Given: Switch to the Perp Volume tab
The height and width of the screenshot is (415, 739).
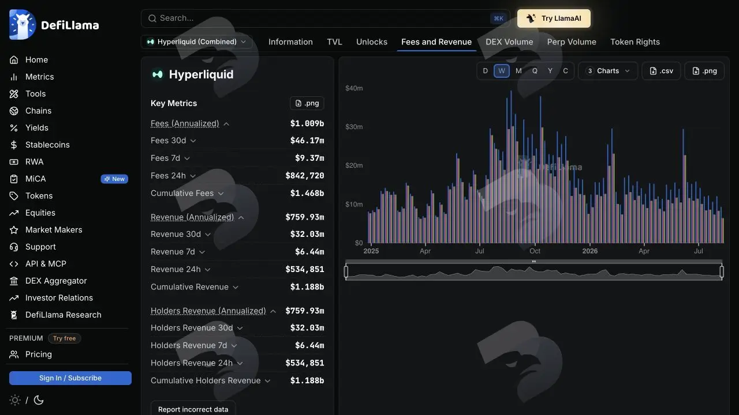Looking at the screenshot, I should click(x=572, y=41).
